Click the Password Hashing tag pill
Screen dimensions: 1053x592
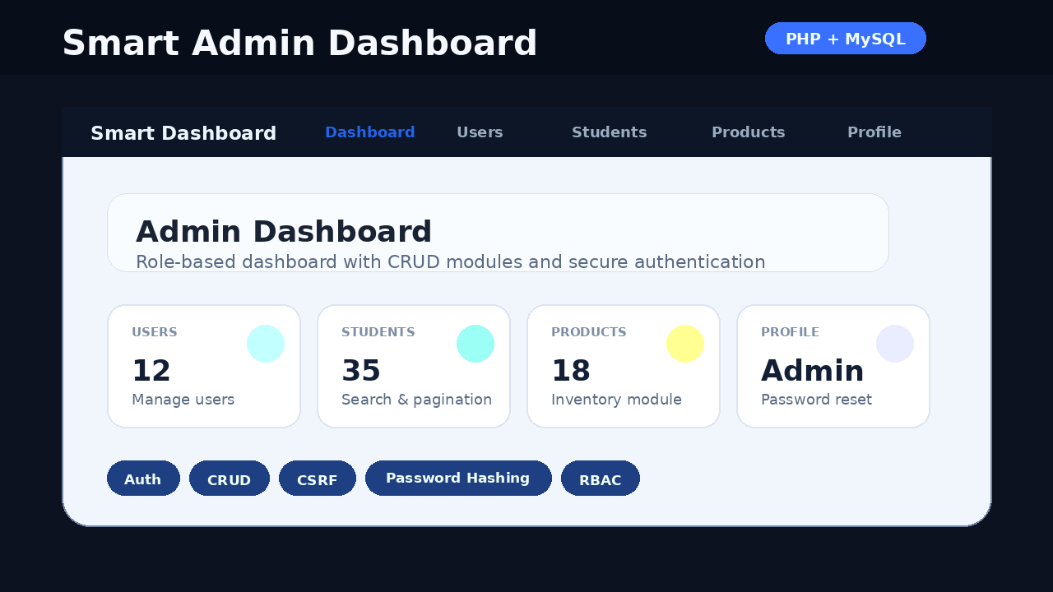[x=458, y=479]
